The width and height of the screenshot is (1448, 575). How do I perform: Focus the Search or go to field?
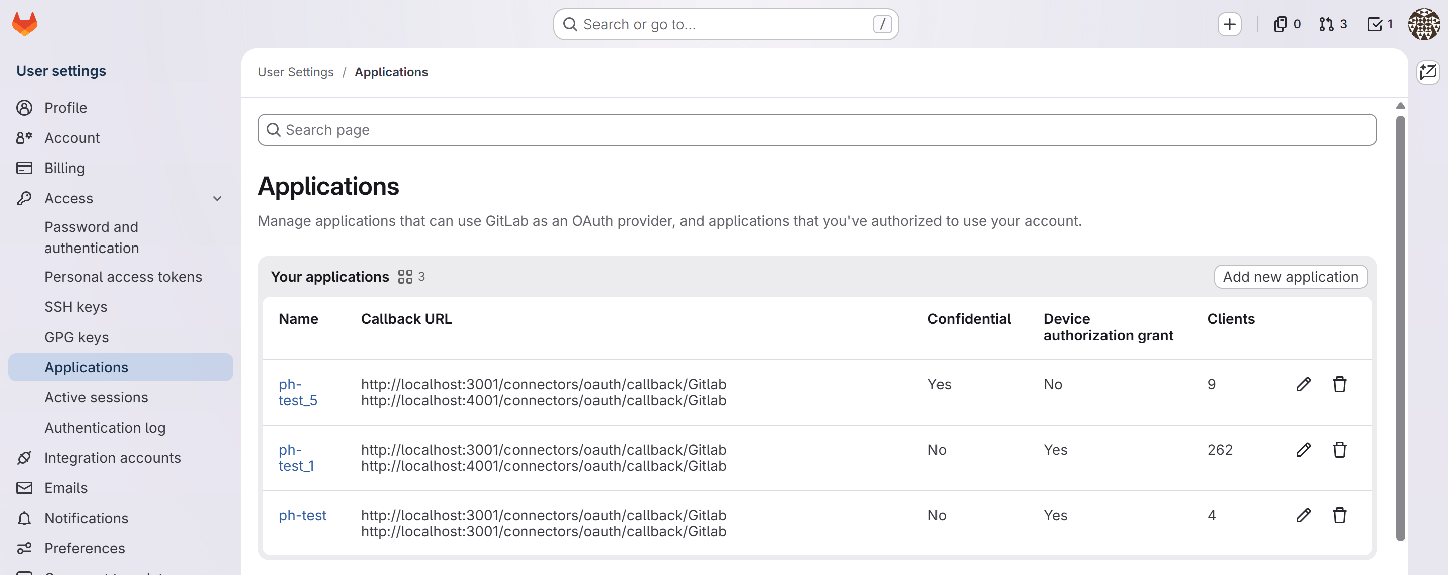726,24
